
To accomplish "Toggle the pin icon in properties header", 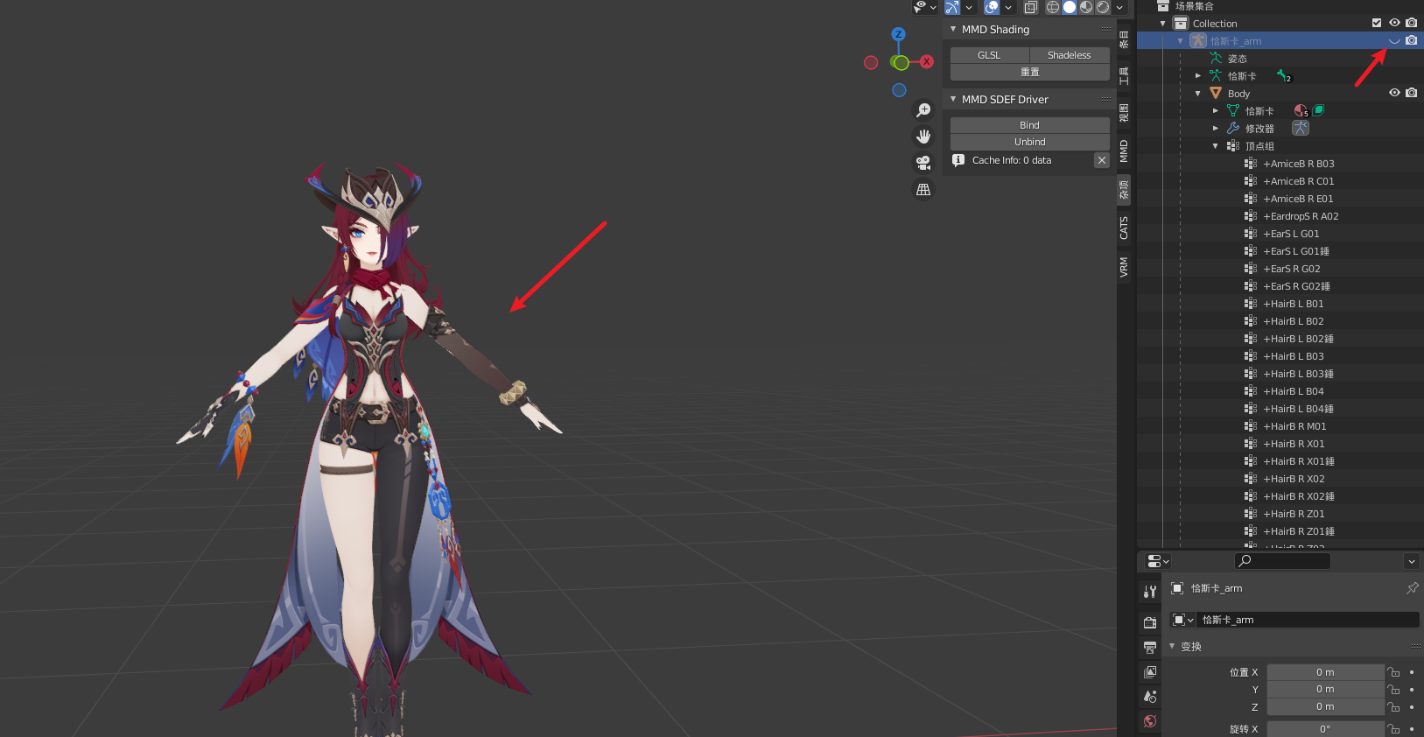I will pos(1412,588).
